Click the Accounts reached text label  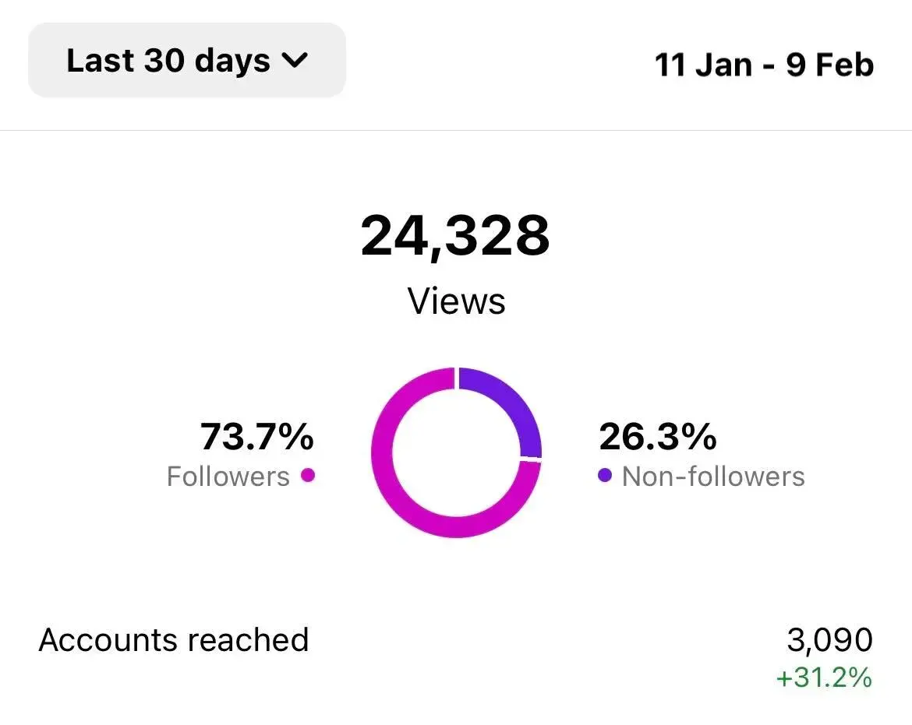point(174,639)
